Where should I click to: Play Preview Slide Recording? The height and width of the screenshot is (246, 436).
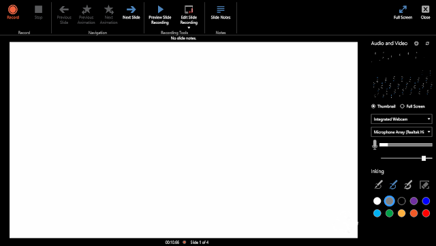pos(160,15)
